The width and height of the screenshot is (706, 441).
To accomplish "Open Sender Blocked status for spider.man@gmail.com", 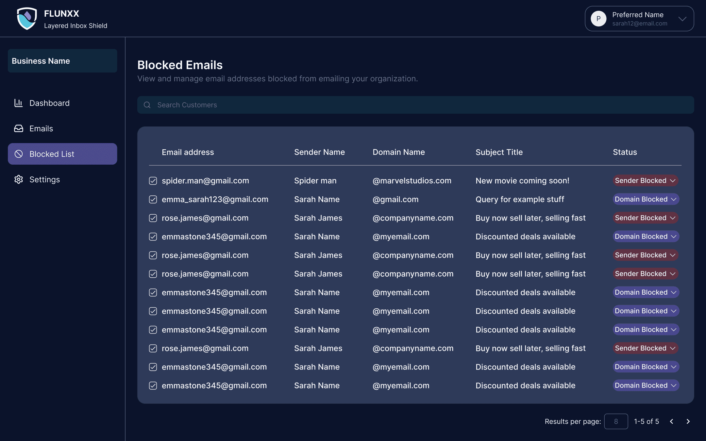I will 645,181.
